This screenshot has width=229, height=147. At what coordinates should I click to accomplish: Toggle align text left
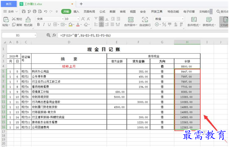pyautogui.click(x=96, y=24)
